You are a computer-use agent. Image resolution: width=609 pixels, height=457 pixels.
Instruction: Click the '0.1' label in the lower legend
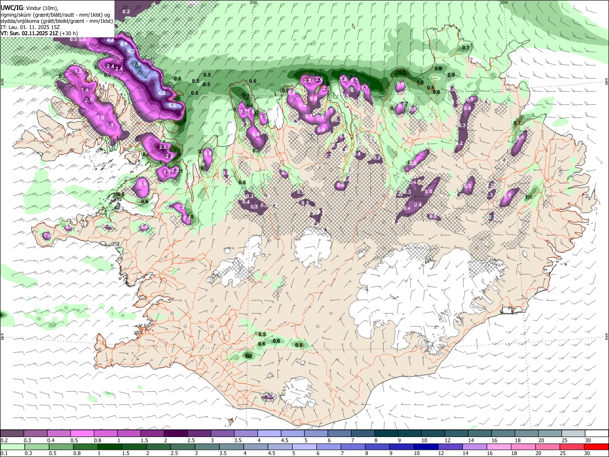(4, 454)
